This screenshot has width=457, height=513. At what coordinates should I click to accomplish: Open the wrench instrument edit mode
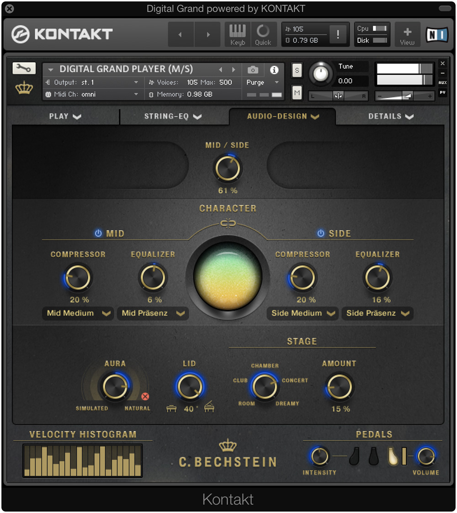click(x=24, y=69)
